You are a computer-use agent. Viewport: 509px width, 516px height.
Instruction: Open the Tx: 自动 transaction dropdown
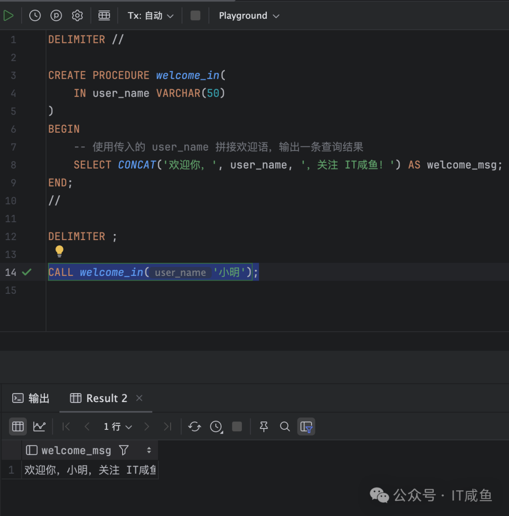point(150,15)
